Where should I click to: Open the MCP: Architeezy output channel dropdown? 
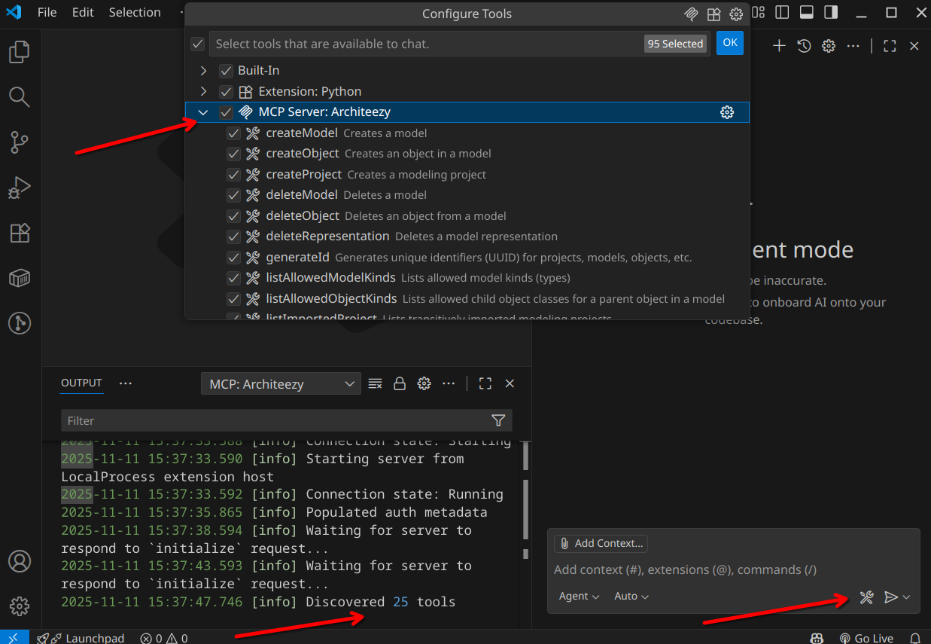point(281,384)
